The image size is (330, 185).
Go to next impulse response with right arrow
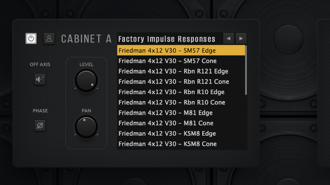pyautogui.click(x=241, y=39)
